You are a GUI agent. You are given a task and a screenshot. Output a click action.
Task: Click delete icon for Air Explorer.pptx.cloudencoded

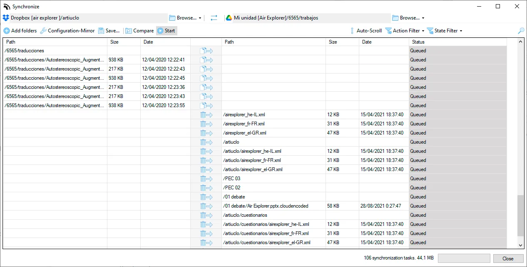click(206, 206)
